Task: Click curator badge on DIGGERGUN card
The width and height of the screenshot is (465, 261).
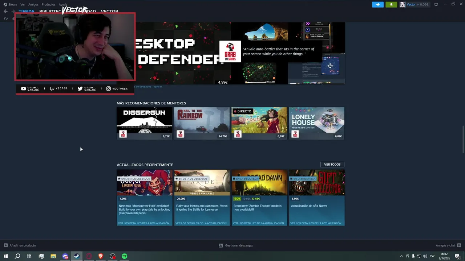Action: pos(123,134)
